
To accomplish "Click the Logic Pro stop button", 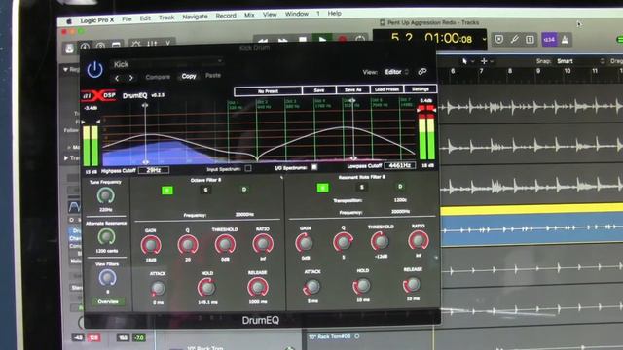I will point(303,40).
